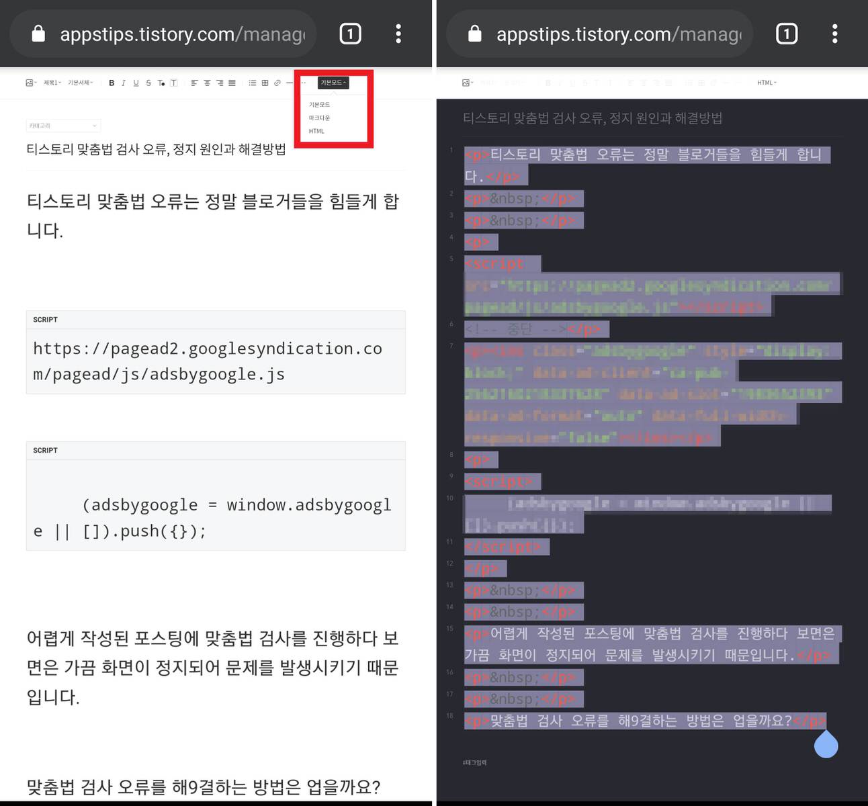Insert a hyperlink in left editor
Viewport: 868px width, 806px height.
click(277, 83)
